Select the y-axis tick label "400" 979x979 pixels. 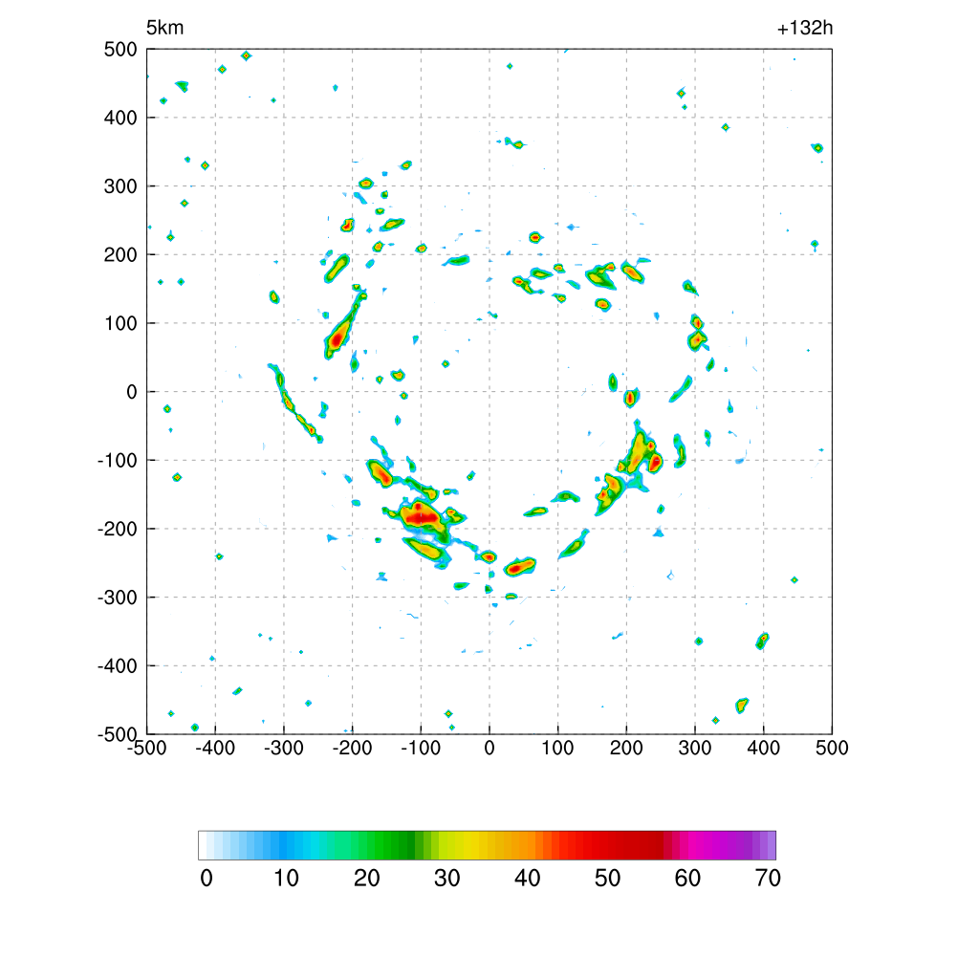point(120,118)
